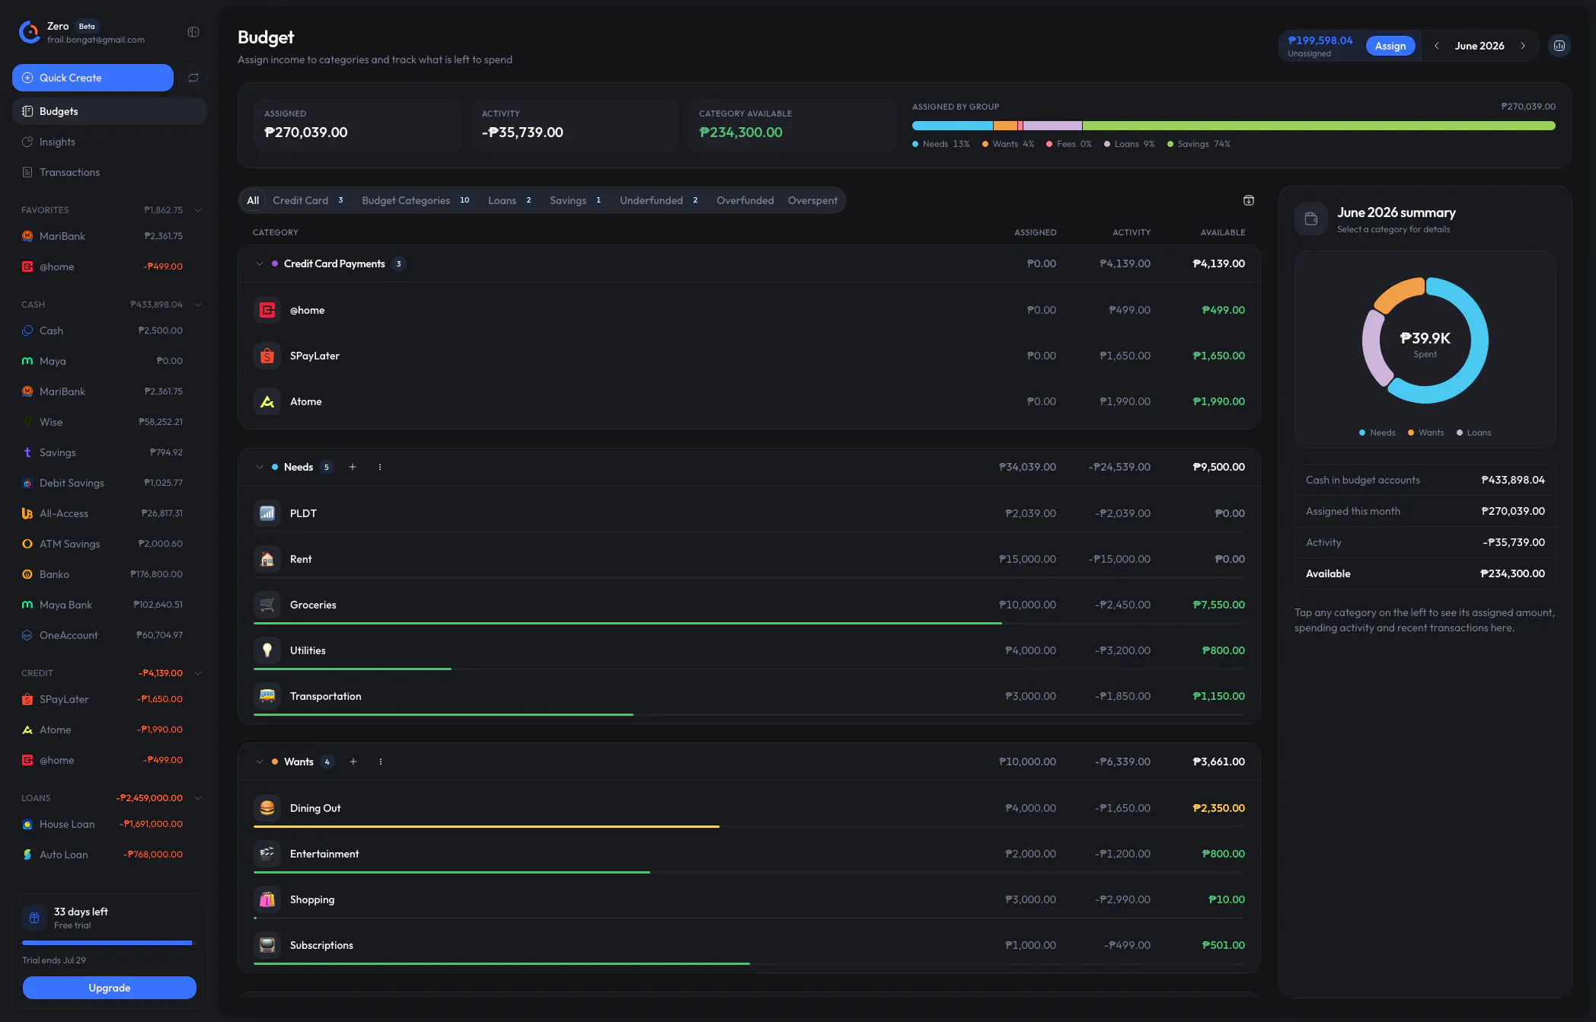Filter by Loans tab
The height and width of the screenshot is (1022, 1596).
pos(510,200)
